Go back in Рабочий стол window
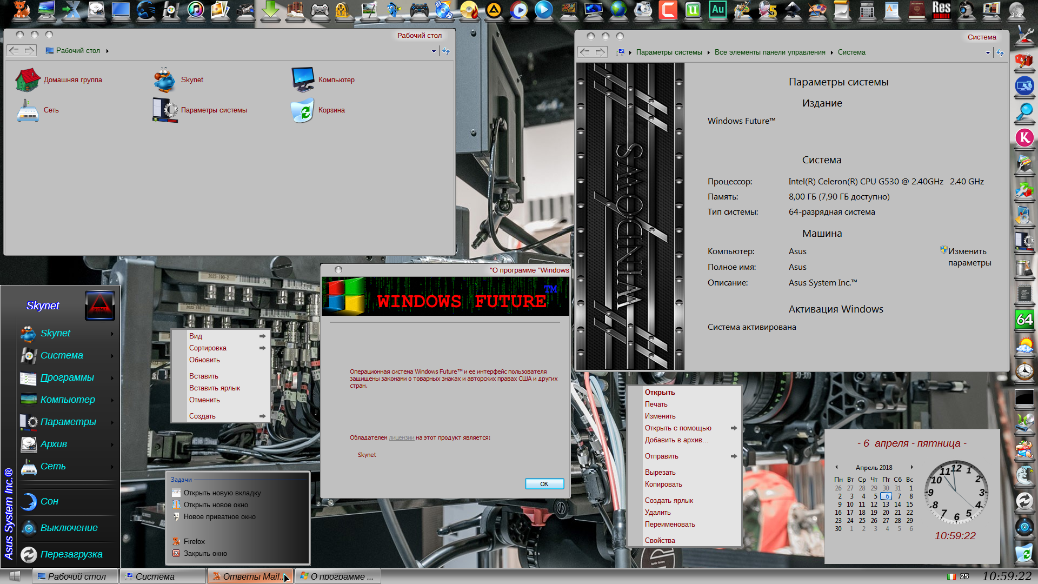 14,51
